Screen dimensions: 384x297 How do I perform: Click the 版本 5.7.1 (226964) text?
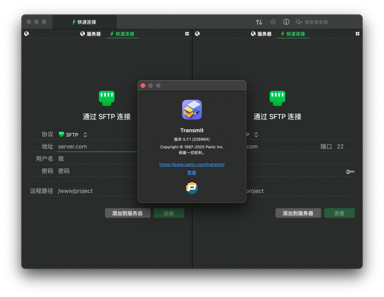coord(192,139)
